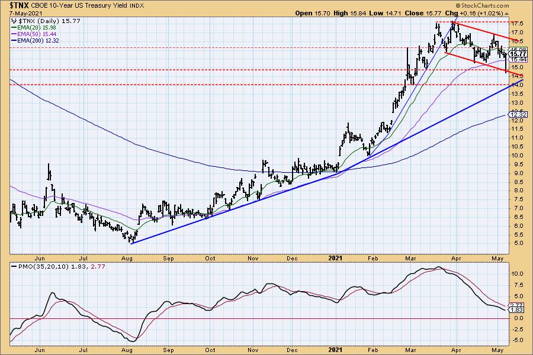Click the INDX label in the header
Image resolution: width=533 pixels, height=355 pixels.
pyautogui.click(x=137, y=6)
